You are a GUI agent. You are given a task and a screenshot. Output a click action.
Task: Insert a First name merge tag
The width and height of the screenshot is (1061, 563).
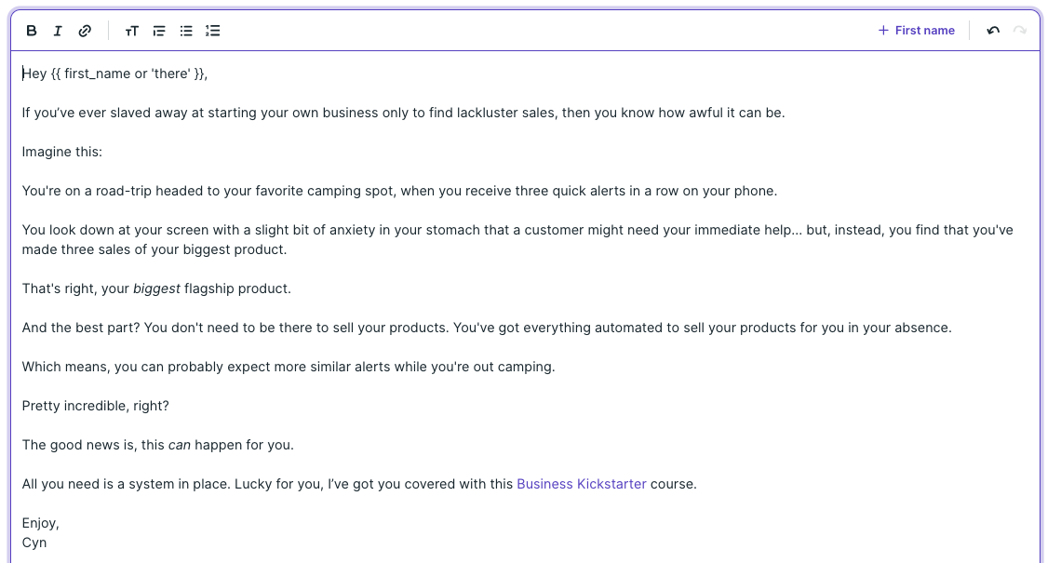[x=916, y=30]
